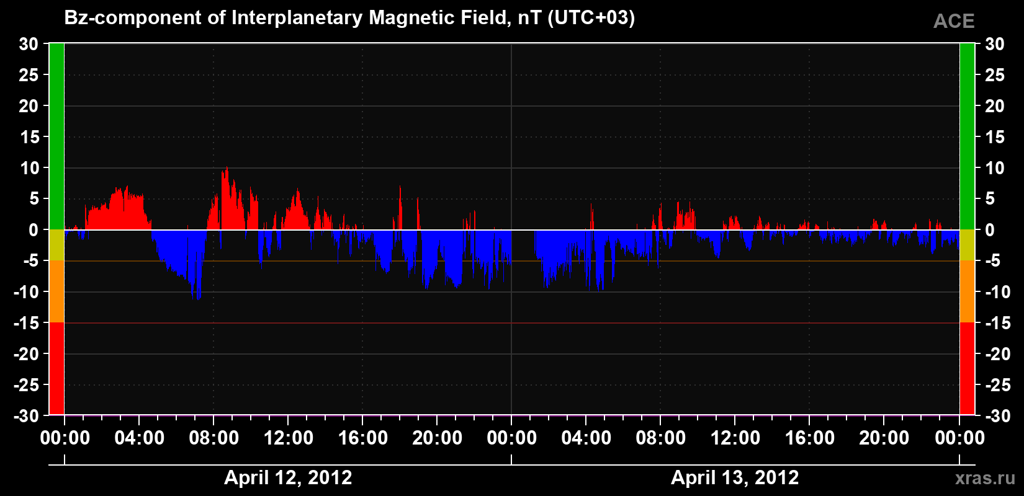Click the April 13, 2012 date label
Viewport: 1024px width, 496px height.
735,477
